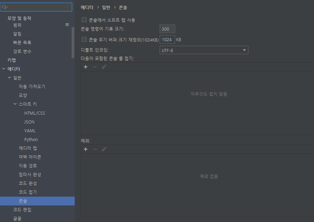Select 코드 접기 in the tree
The image size is (314, 222).
point(28,192)
